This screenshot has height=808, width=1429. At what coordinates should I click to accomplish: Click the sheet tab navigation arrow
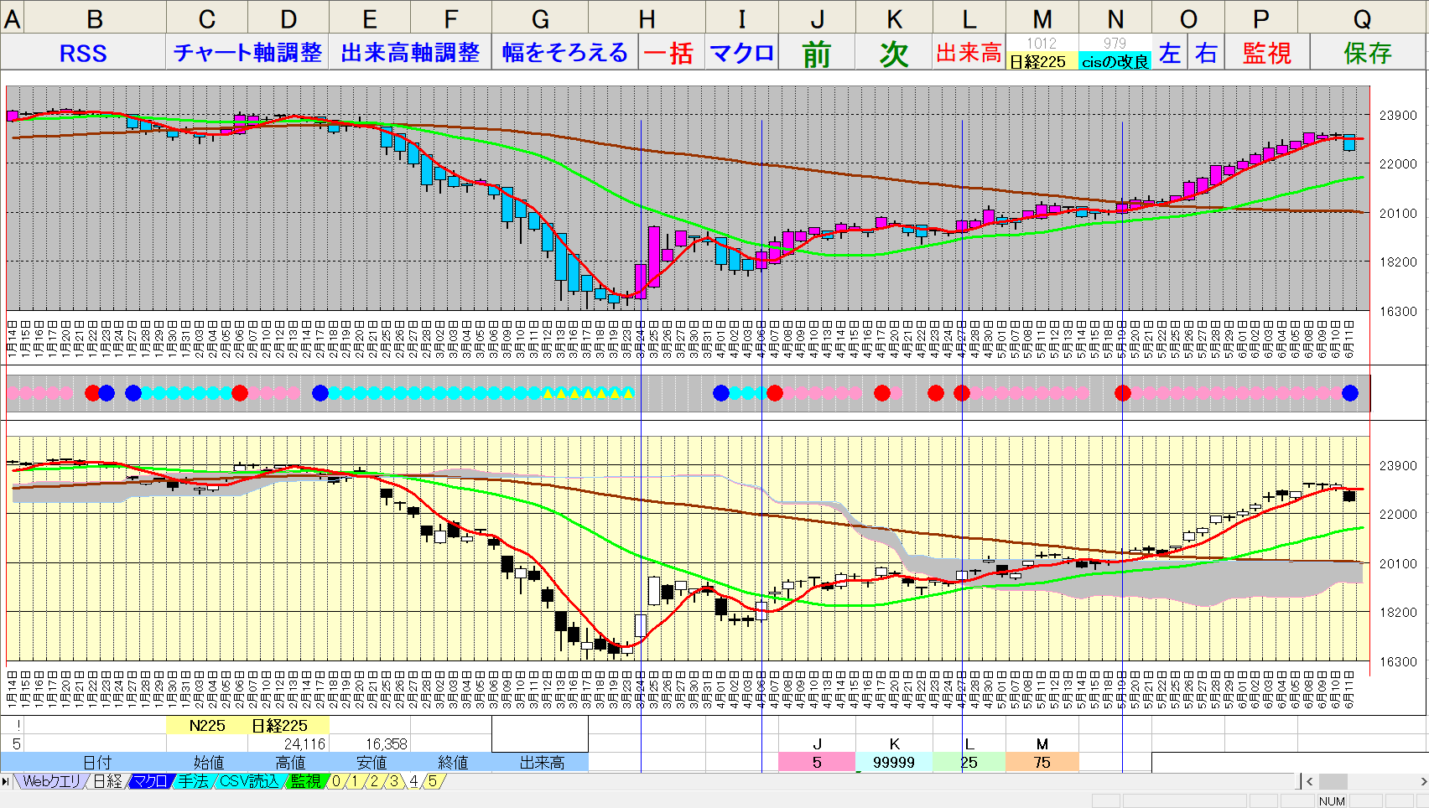click(x=6, y=781)
